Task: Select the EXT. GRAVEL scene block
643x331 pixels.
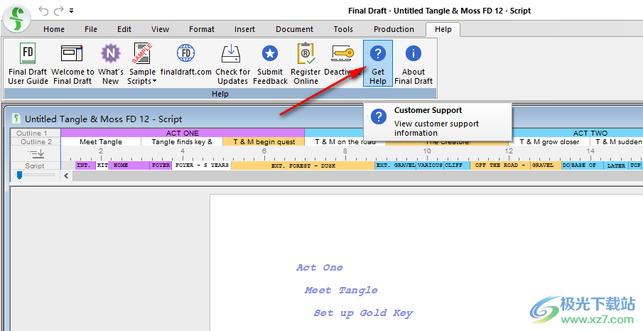Action: coord(395,165)
